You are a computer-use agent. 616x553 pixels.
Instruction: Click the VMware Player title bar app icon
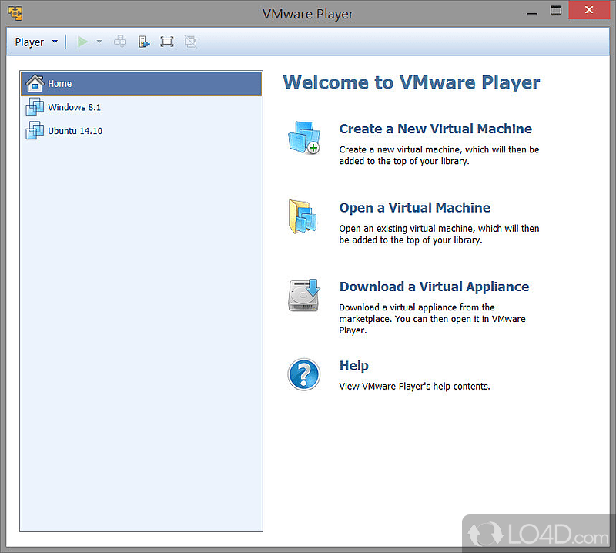point(15,13)
